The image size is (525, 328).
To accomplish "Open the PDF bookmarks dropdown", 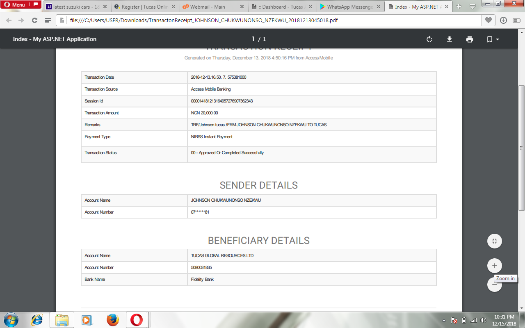I will [x=492, y=39].
